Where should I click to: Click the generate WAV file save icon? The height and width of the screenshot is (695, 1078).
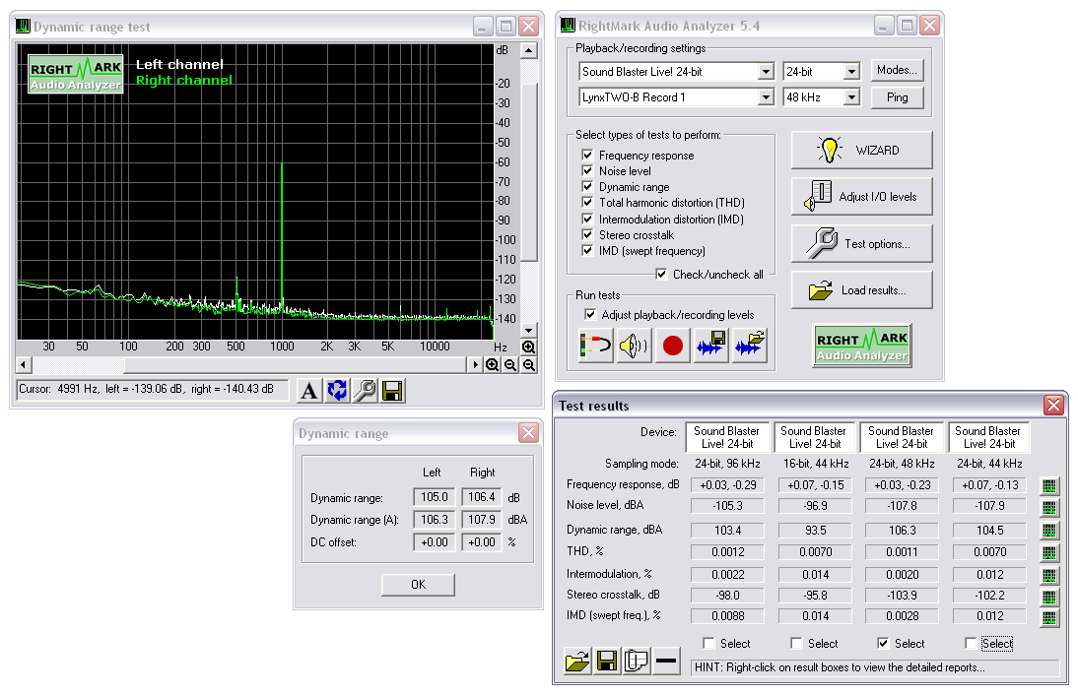[711, 346]
